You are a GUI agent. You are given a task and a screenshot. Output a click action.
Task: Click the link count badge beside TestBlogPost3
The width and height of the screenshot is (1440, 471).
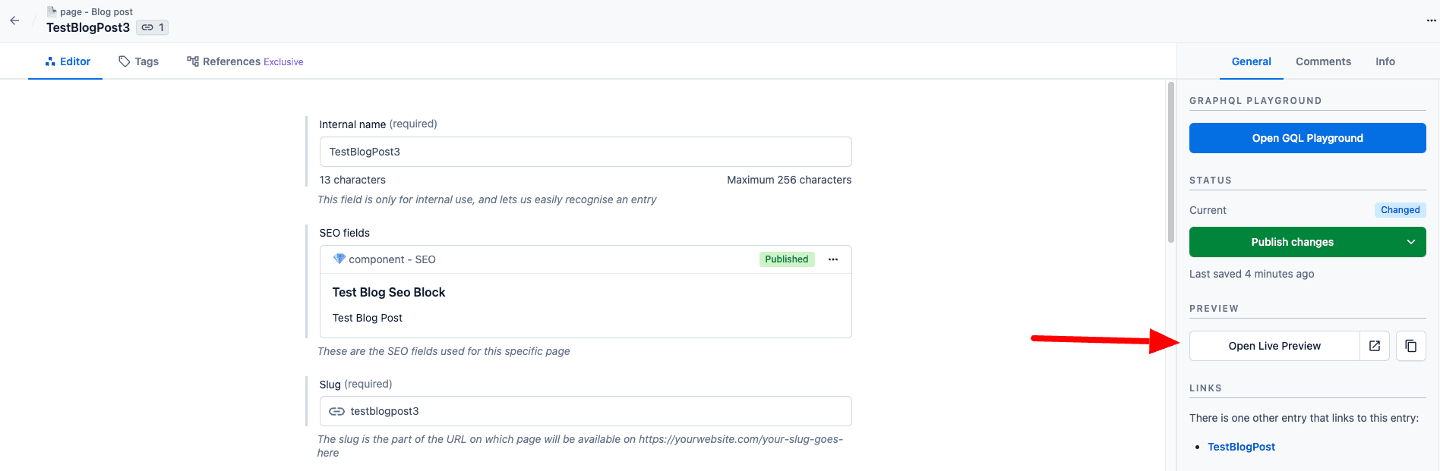pyautogui.click(x=153, y=27)
